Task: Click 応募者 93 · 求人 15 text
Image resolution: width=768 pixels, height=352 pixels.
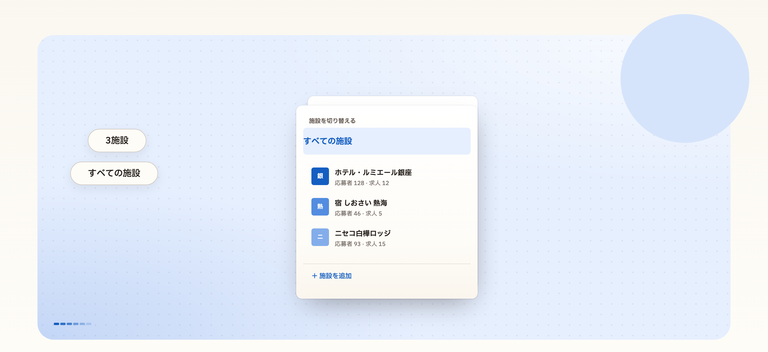Action: (360, 244)
